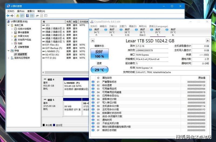Open the 功能(U) menu in CrystalDiskInfo
The height and width of the screenshot is (142, 216).
[113, 26]
